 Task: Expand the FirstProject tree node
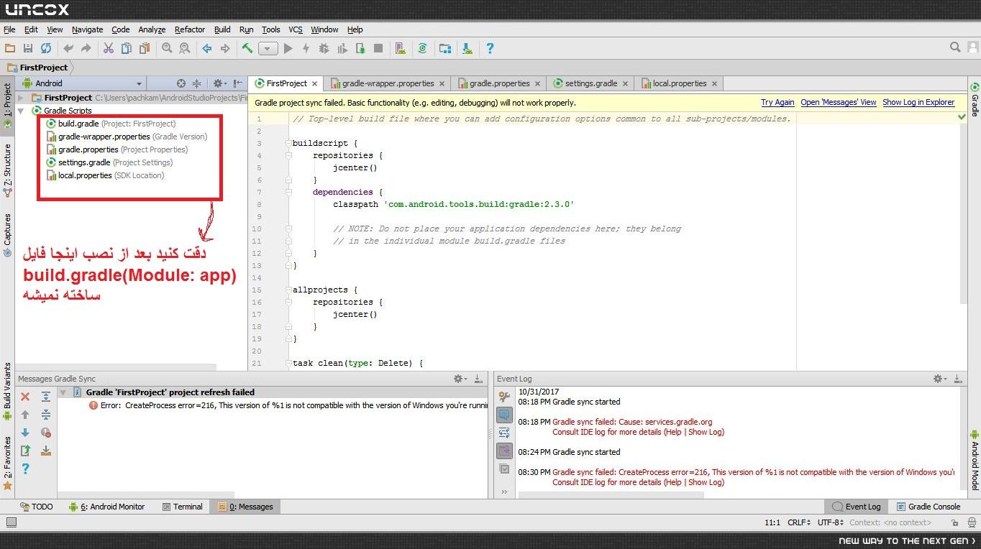[x=21, y=98]
